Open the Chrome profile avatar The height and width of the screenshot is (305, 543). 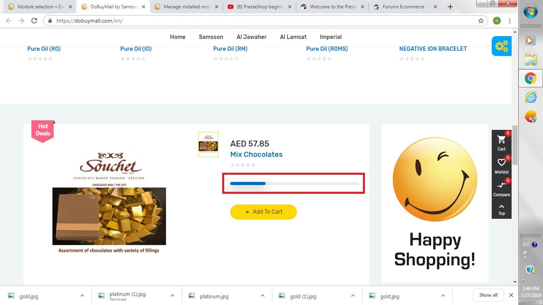(496, 21)
